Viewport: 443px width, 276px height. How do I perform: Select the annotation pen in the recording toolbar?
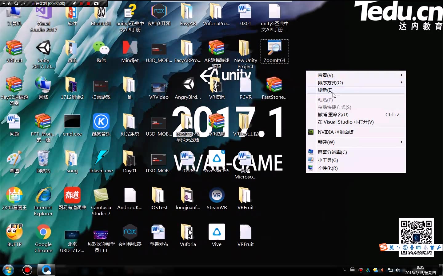[75, 3]
